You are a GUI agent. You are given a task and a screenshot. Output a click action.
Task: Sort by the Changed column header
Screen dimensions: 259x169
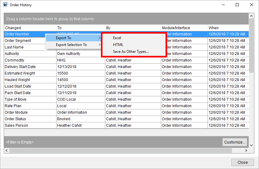[30, 28]
